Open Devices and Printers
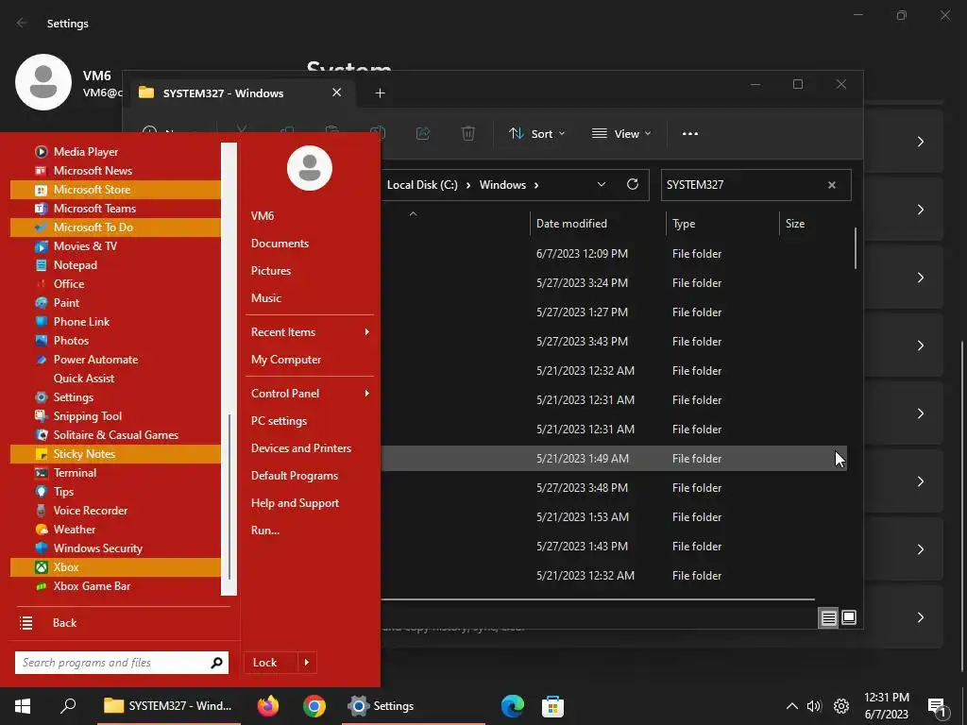This screenshot has height=725, width=967. tap(301, 448)
